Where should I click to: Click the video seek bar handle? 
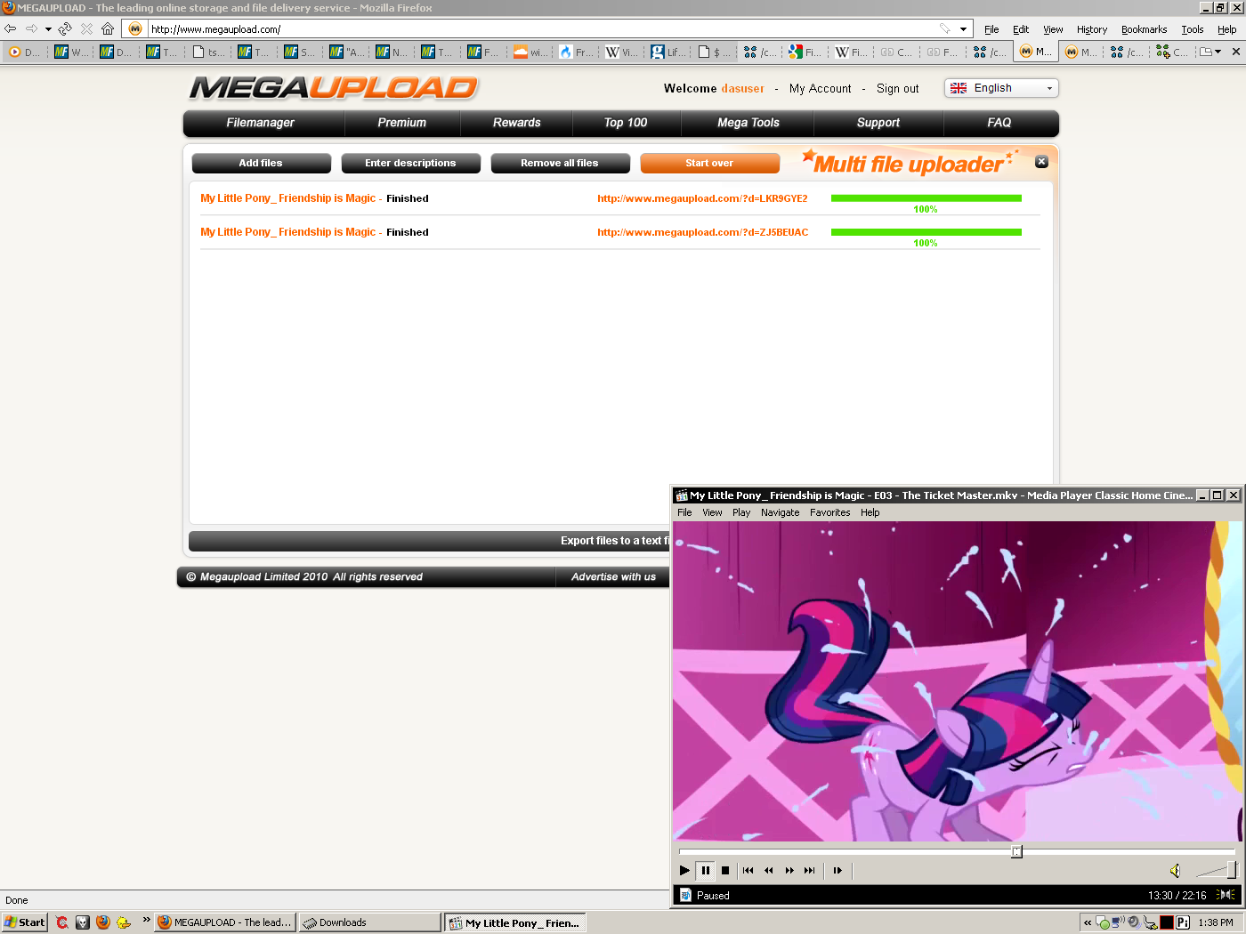click(1016, 851)
